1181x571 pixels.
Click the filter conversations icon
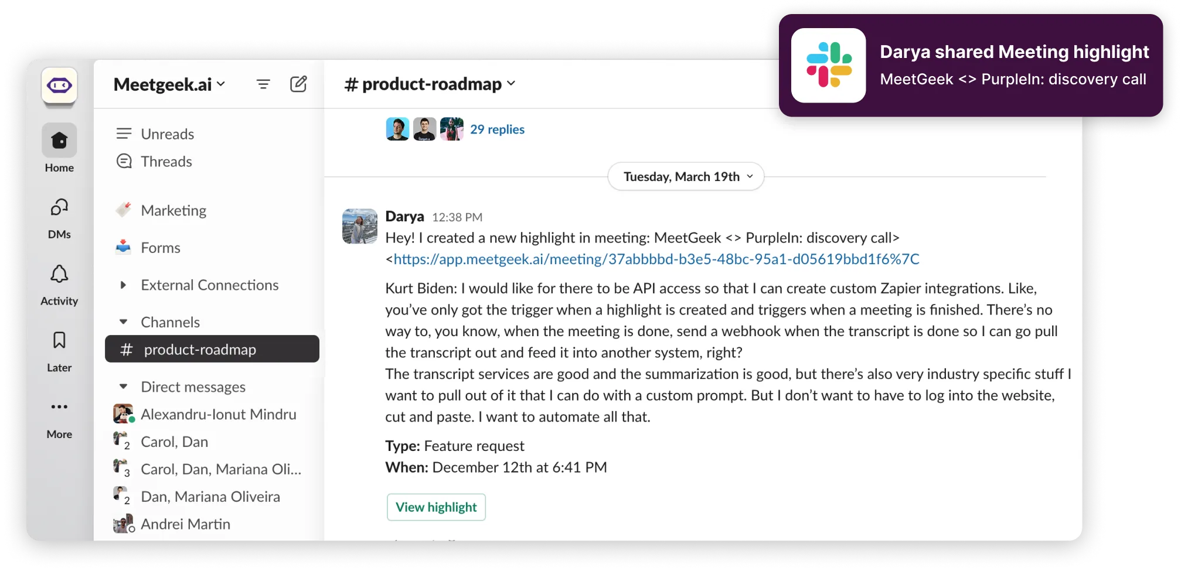(x=263, y=84)
